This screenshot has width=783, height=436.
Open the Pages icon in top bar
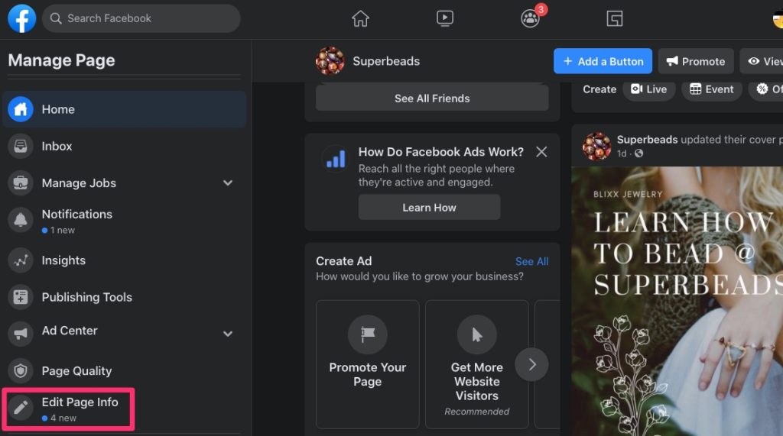[614, 19]
